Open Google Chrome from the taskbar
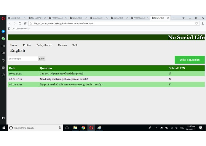206x146 pixels. 83,128
